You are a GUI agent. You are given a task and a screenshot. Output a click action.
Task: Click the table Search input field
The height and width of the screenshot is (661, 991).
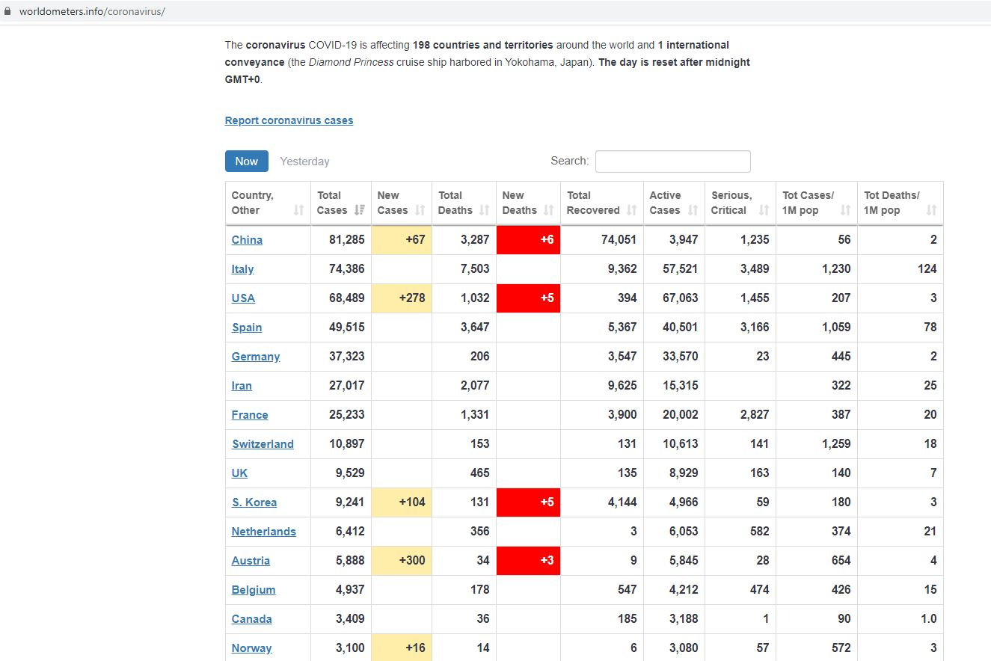tap(672, 162)
